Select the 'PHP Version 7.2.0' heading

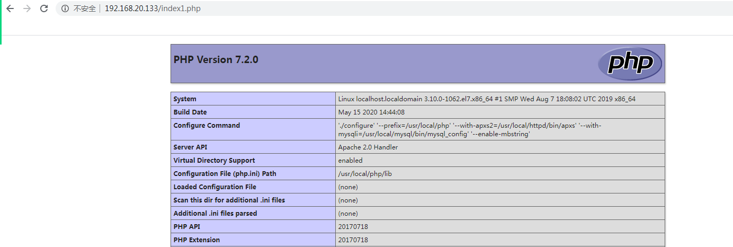click(x=216, y=59)
